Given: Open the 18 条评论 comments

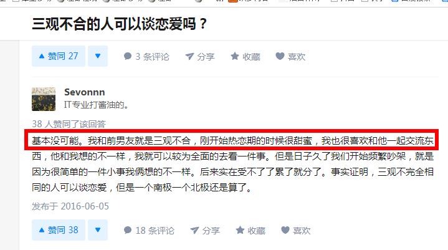Looking at the screenshot, I should click(149, 231).
